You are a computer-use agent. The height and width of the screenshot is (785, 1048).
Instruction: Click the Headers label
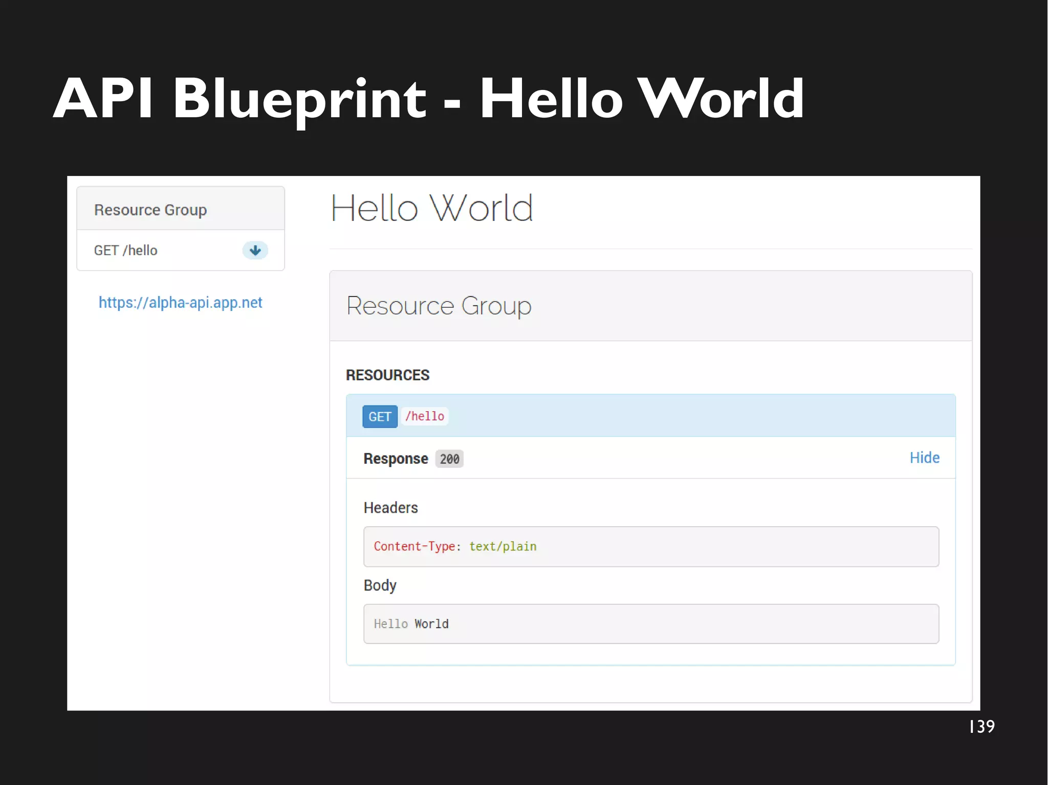tap(390, 508)
